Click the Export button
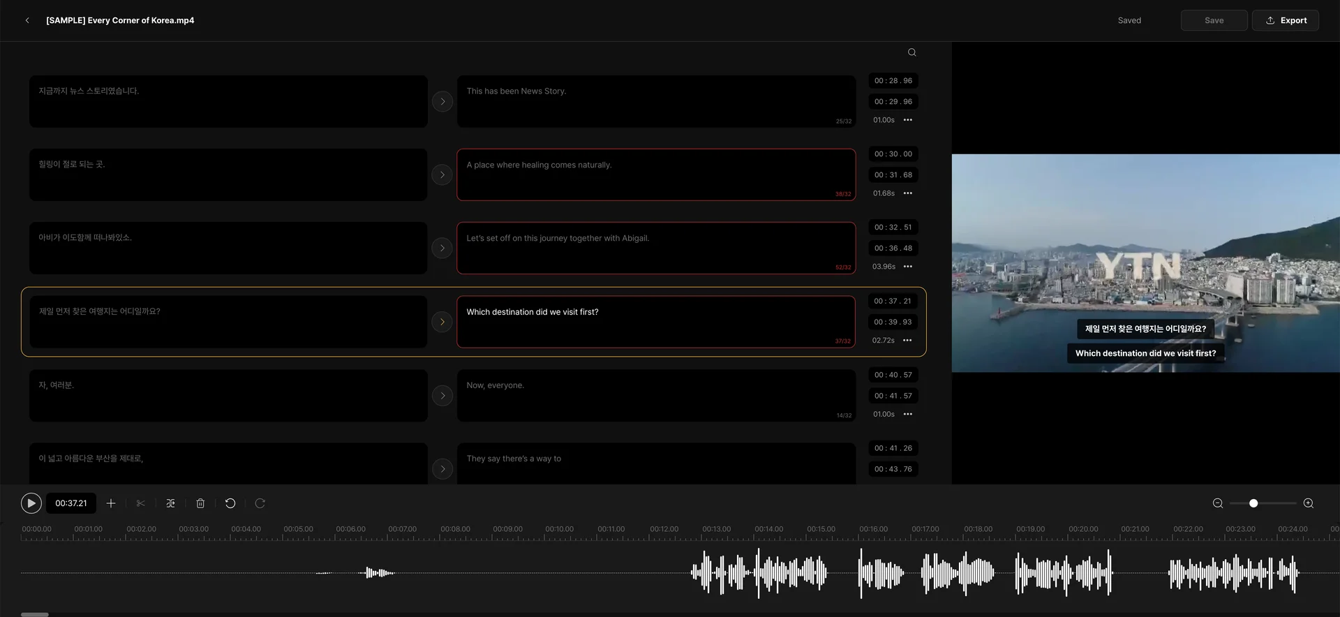 pos(1285,20)
